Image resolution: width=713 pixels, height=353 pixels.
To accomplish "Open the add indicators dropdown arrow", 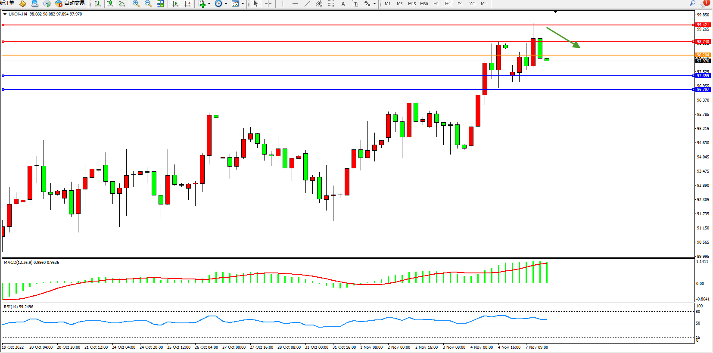I will click(209, 3).
